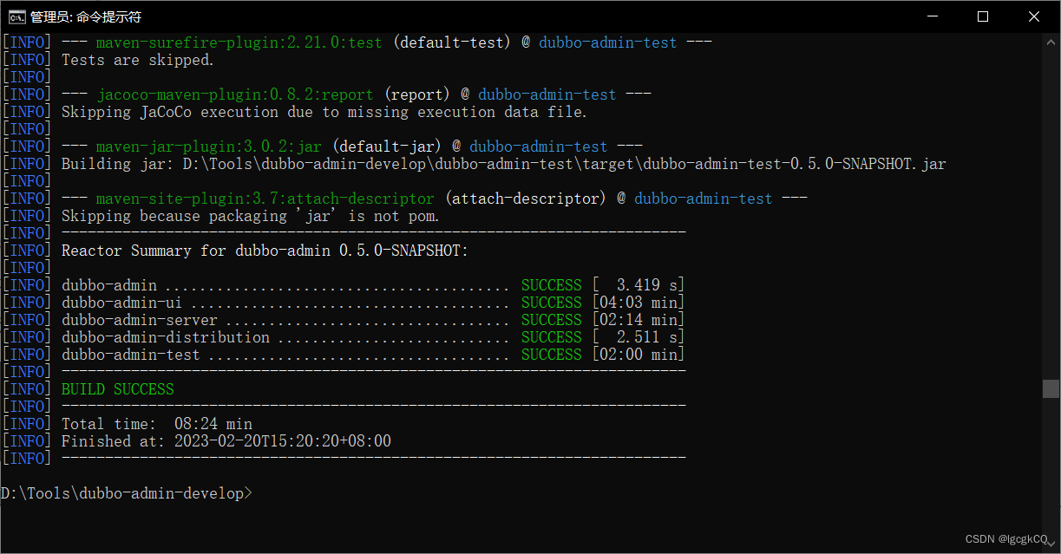The height and width of the screenshot is (554, 1061).
Task: Maximize the command prompt window
Action: [x=982, y=16]
